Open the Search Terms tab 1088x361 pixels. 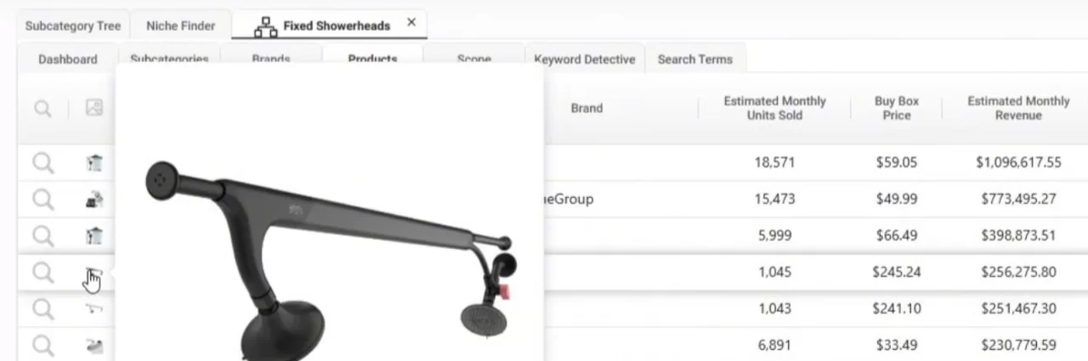coord(694,59)
